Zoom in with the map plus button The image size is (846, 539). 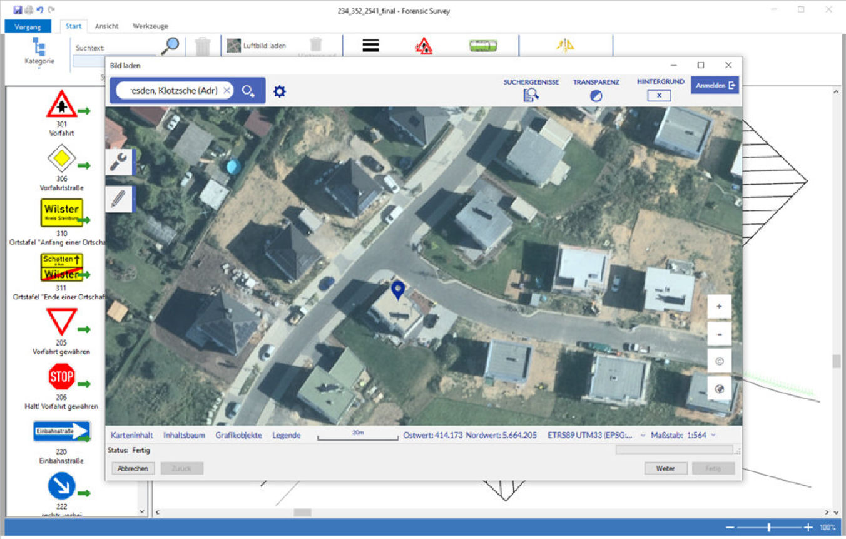tap(719, 307)
